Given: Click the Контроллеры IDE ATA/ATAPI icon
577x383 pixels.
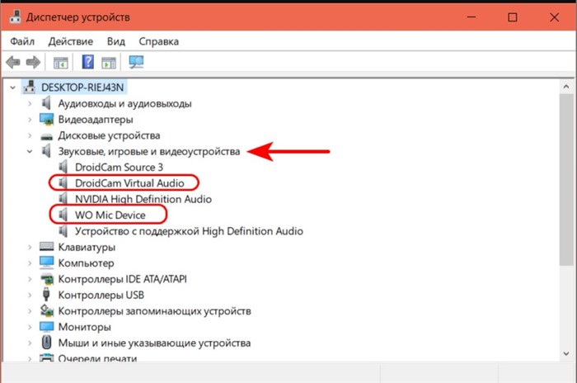Looking at the screenshot, I should coord(47,279).
